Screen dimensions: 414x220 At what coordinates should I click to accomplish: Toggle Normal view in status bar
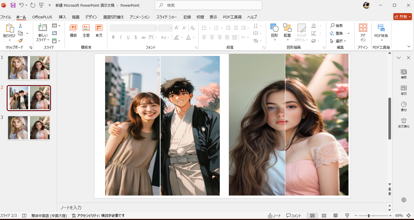coord(312,216)
